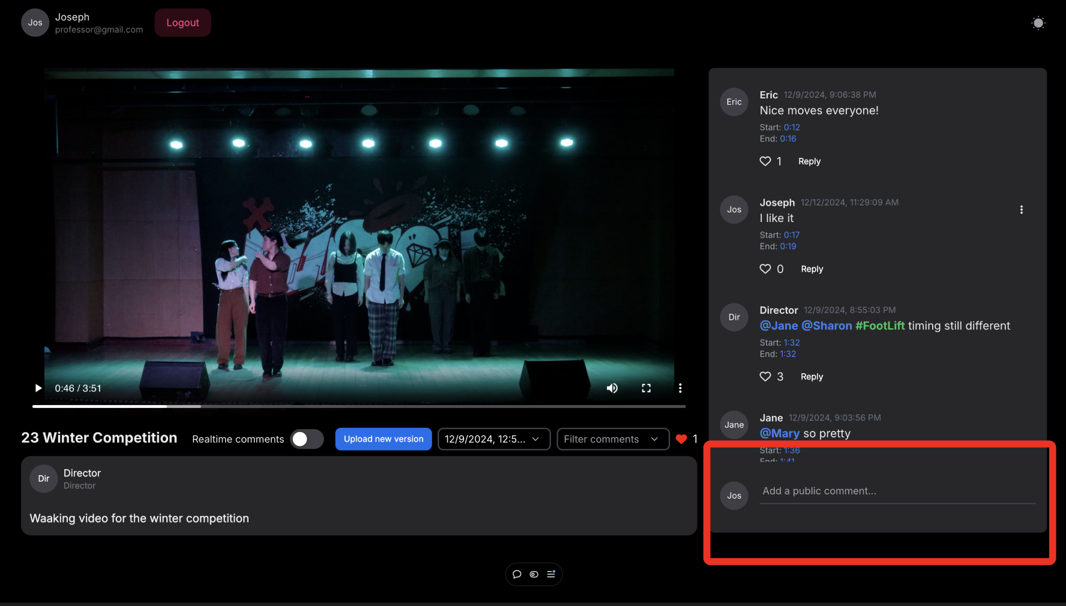Select the Logout button
The image size is (1066, 606).
click(182, 22)
